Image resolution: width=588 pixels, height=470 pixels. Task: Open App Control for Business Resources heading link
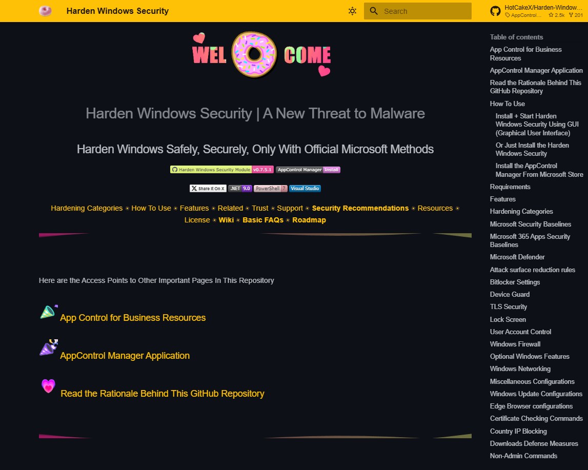[133, 317]
